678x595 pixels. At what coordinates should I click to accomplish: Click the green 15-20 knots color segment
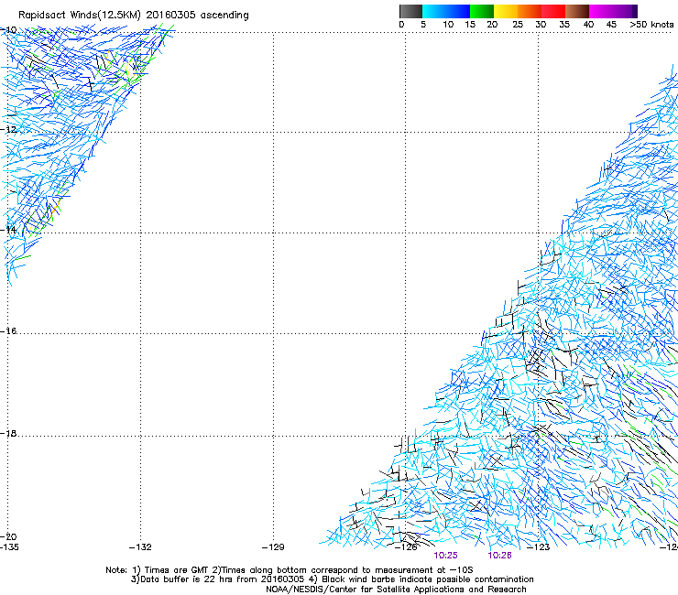(x=482, y=11)
